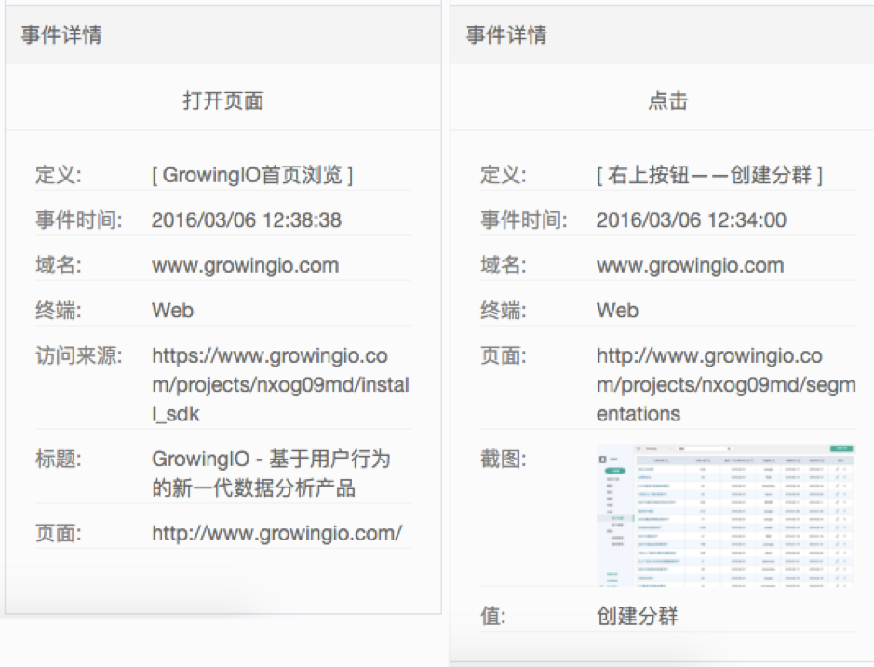Click the event time 2016/03/06 12:34:00
The image size is (874, 667).
[691, 220]
